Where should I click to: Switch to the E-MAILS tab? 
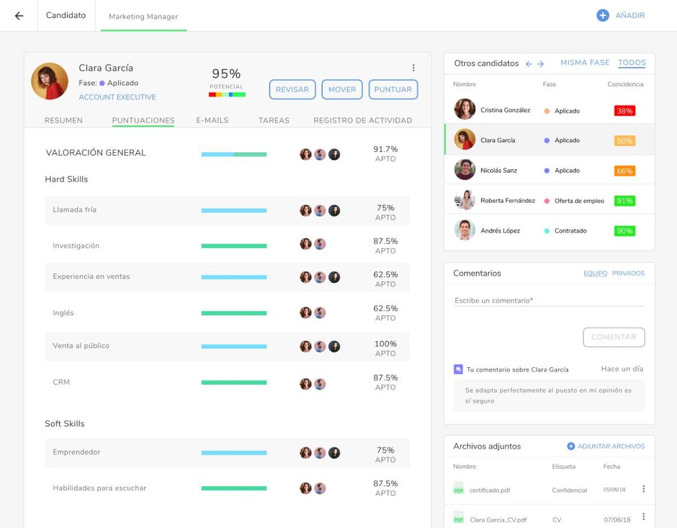212,120
